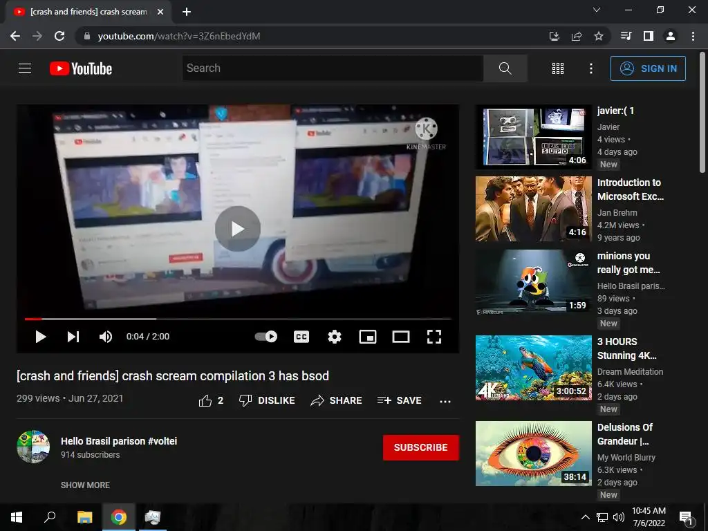Share this page icon in address bar
Viewport: 708px width, 531px height.
[x=577, y=36]
